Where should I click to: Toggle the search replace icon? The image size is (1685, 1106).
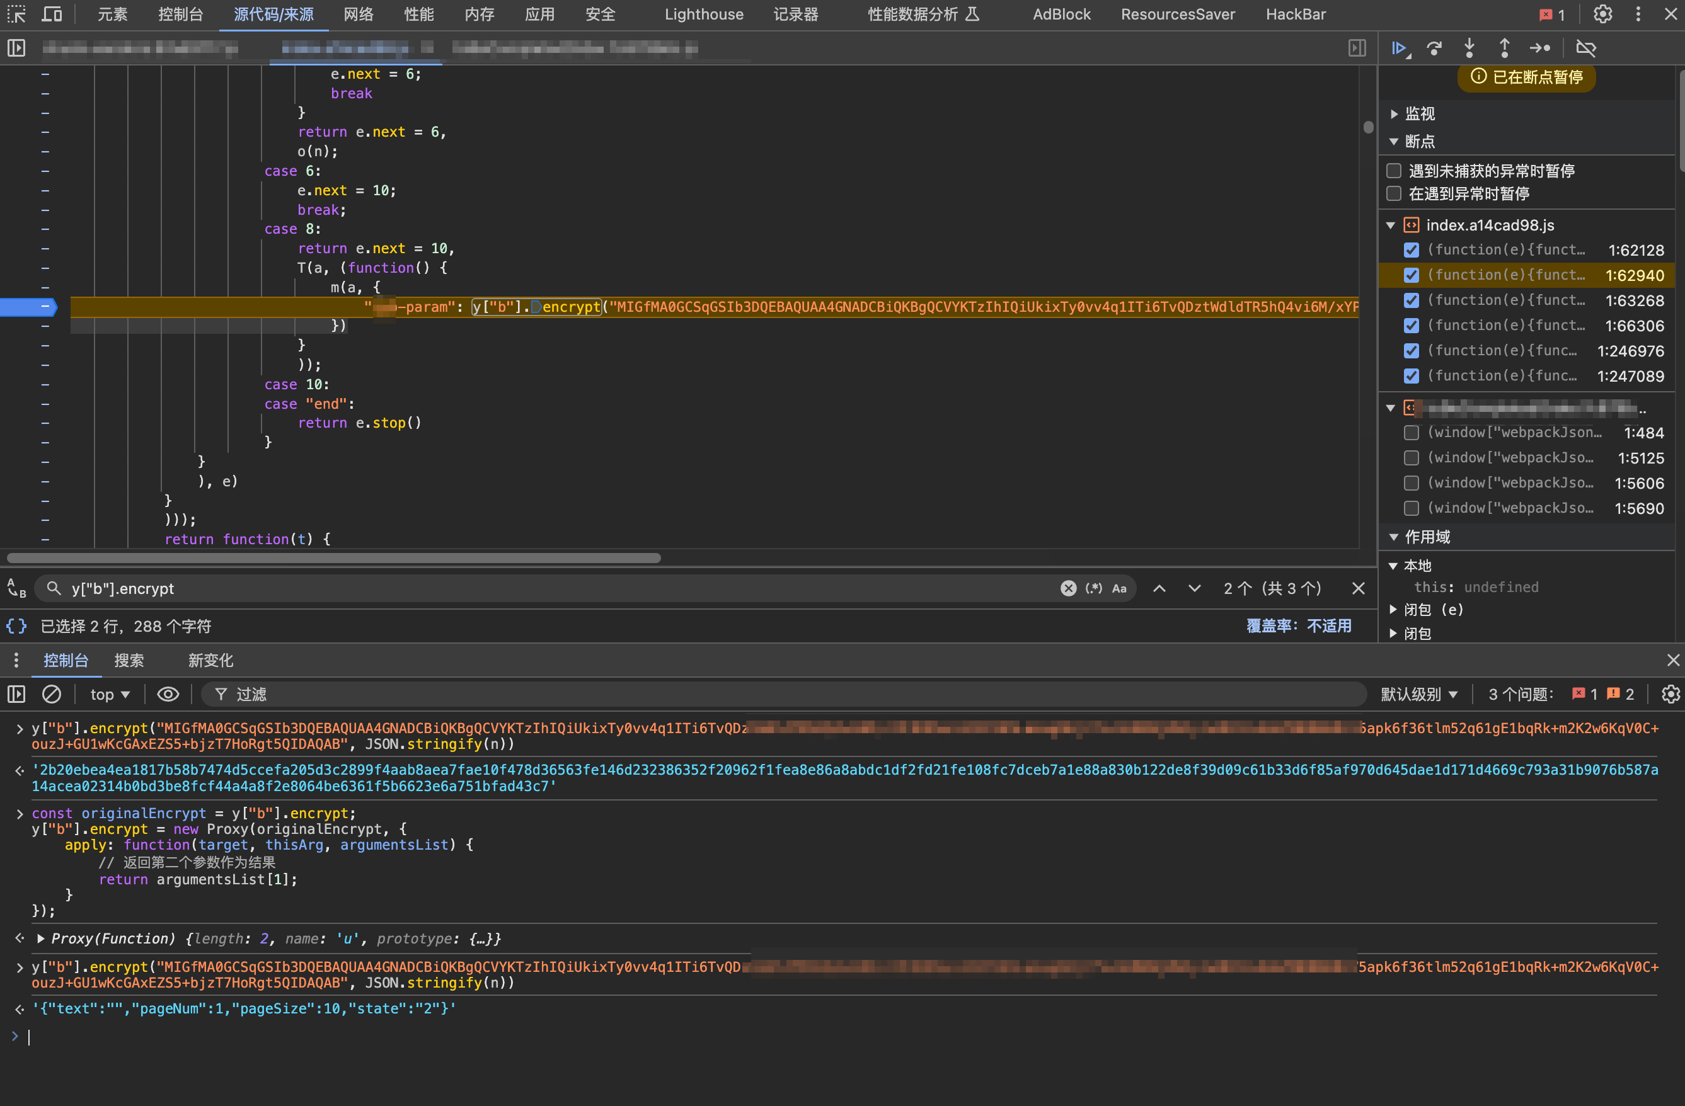tap(16, 588)
